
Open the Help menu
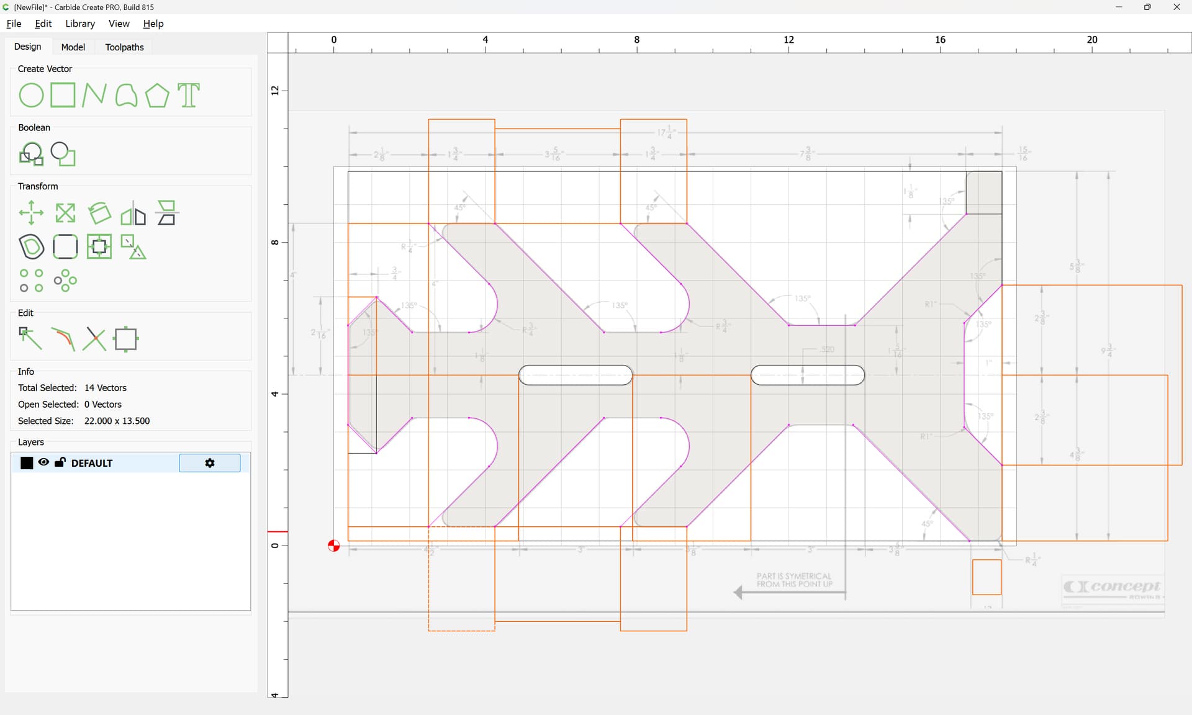pyautogui.click(x=153, y=24)
